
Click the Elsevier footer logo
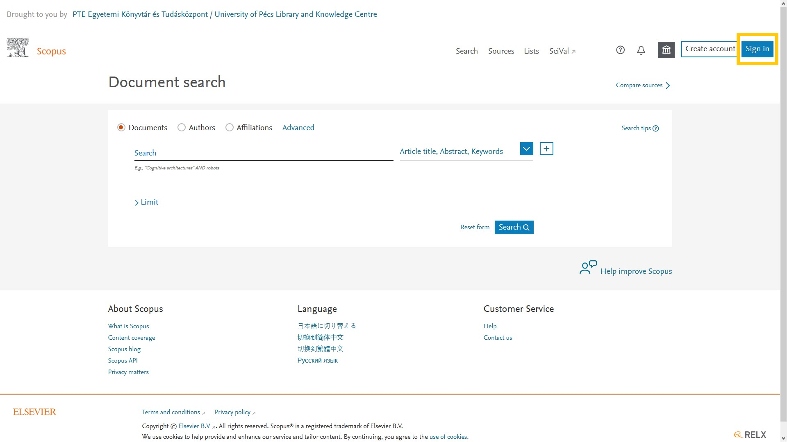(x=34, y=412)
